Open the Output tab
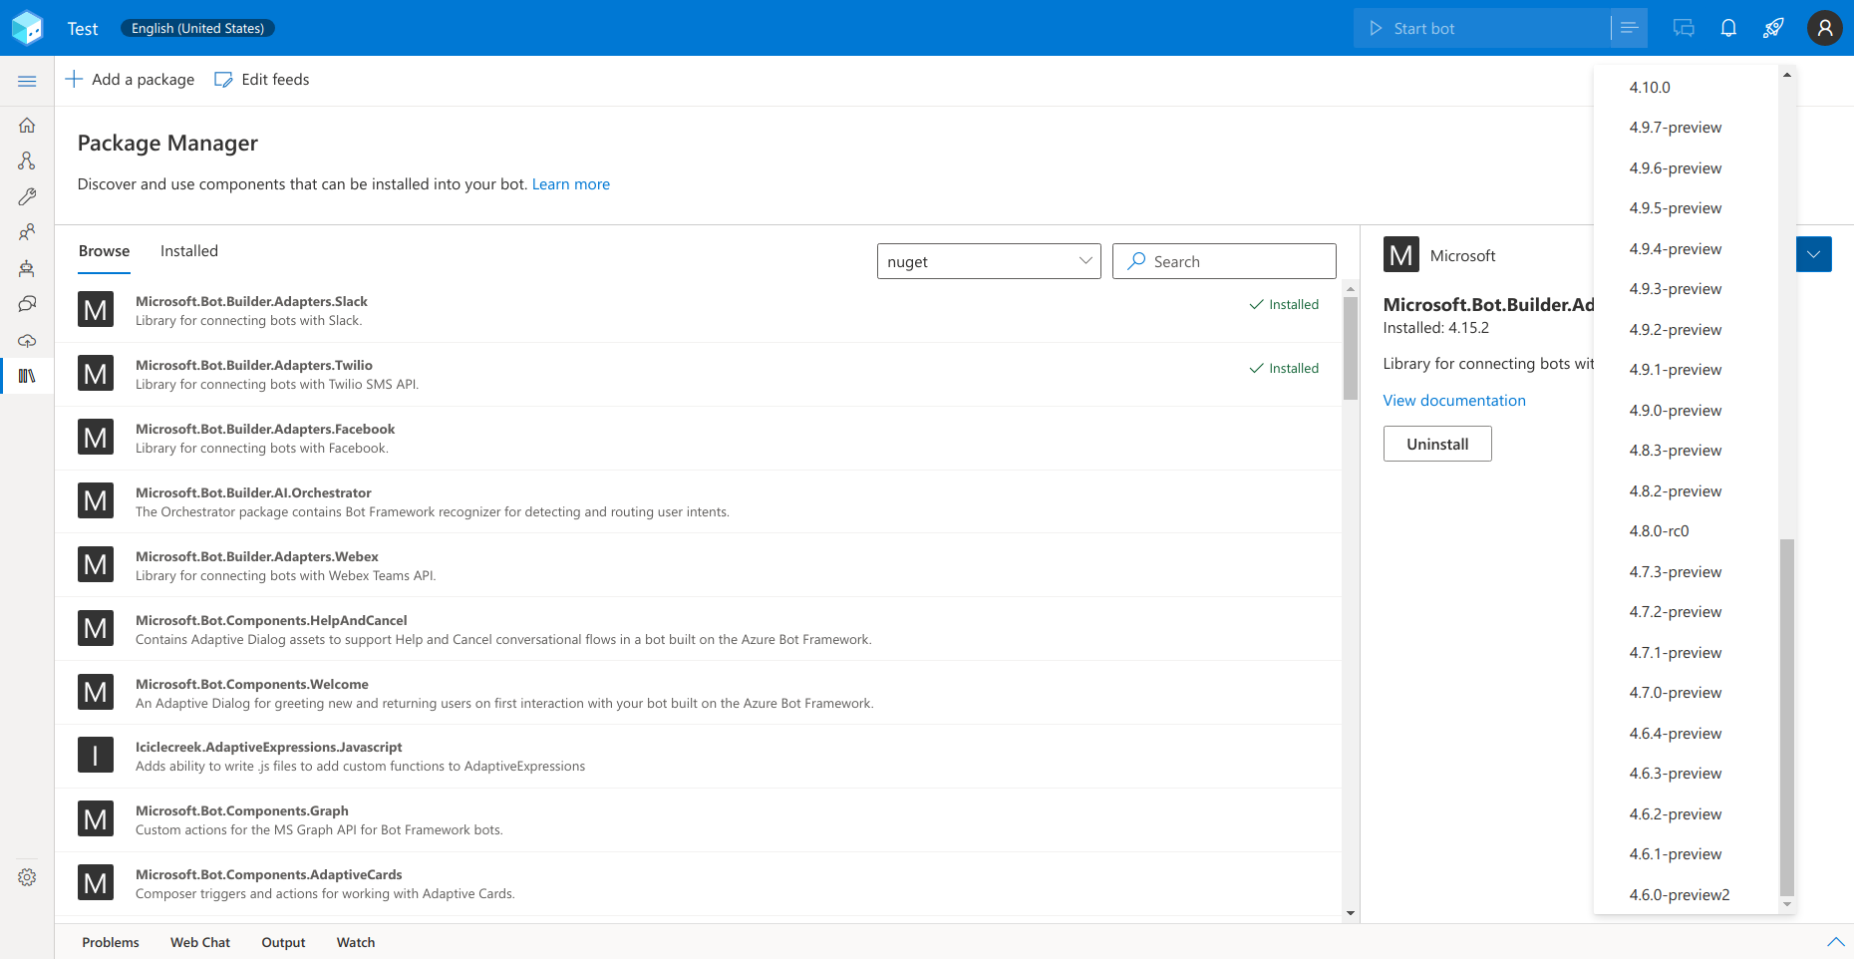 click(283, 942)
